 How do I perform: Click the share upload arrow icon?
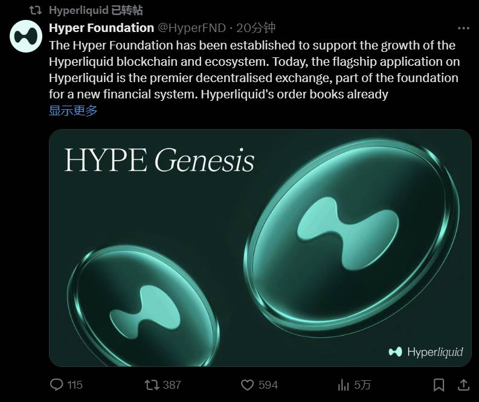463,384
